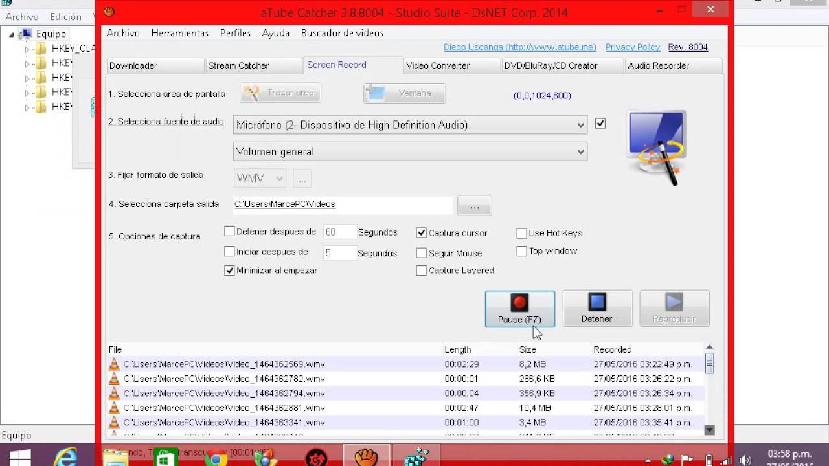
Task: Click the Ventana window-select button
Action: coord(405,93)
